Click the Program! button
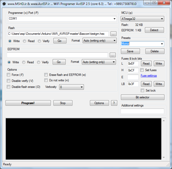The height and width of the screenshot is (169, 172). [x=28, y=103]
